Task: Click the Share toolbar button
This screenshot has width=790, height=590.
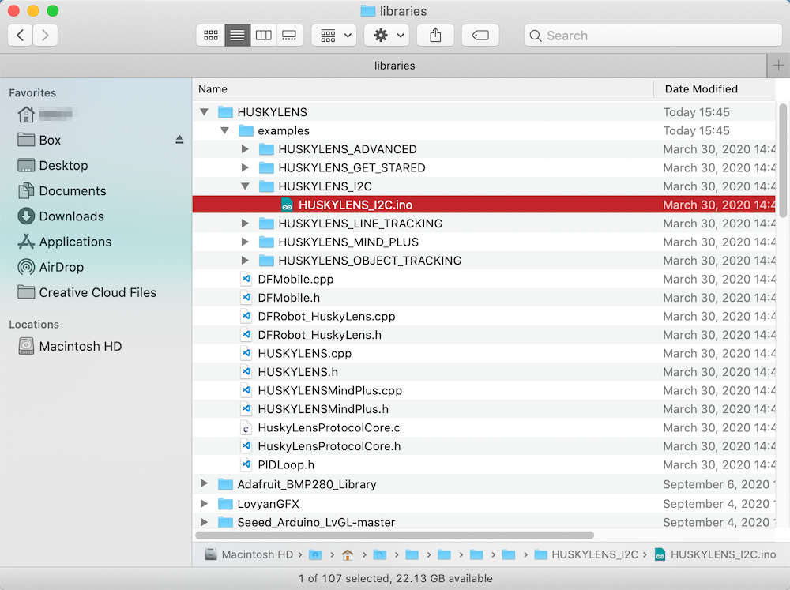Action: pos(435,36)
